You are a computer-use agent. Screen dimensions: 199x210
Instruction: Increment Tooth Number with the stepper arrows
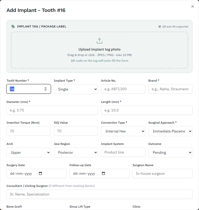[46, 88]
